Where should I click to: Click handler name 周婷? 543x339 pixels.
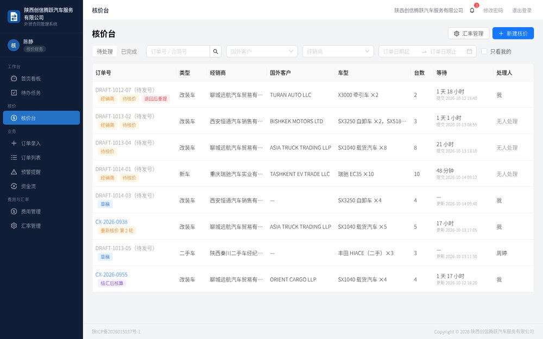502,253
